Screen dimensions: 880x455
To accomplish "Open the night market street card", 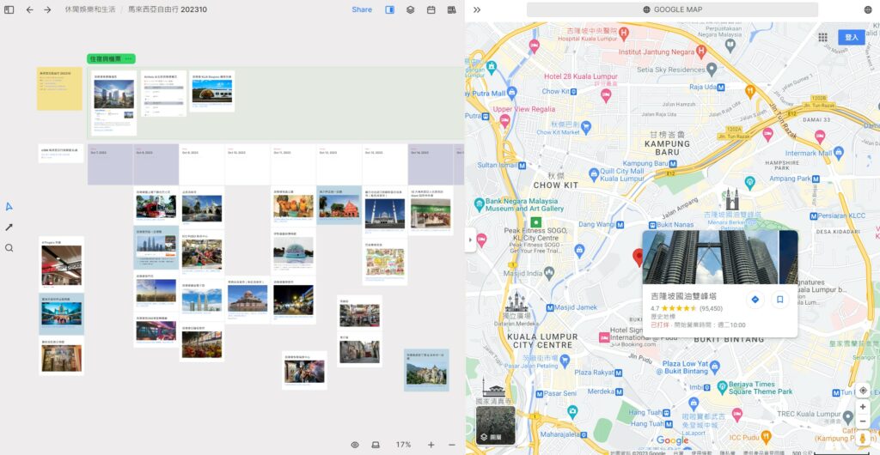I will (x=293, y=300).
